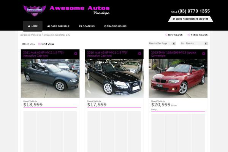Screen dimensions: 228x152
Task: Click the Awesome Autos shield logo
Action: click(x=35, y=11)
